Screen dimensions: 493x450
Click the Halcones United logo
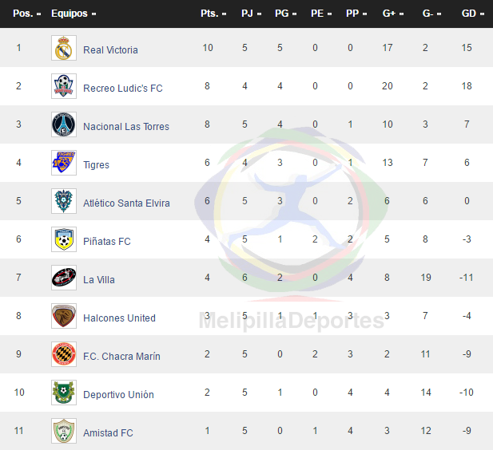[64, 317]
